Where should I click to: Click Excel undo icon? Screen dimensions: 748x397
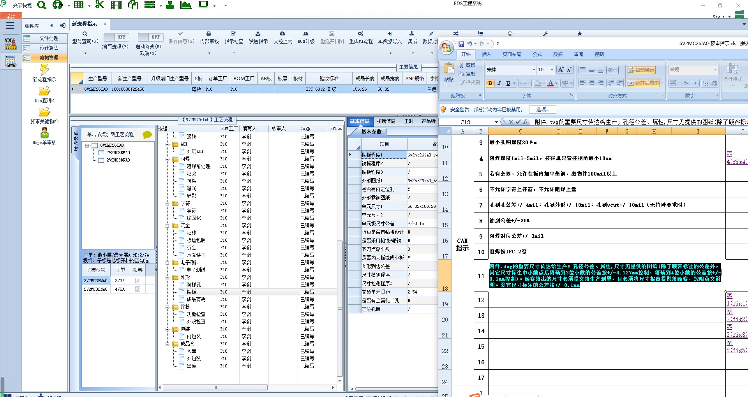(470, 44)
